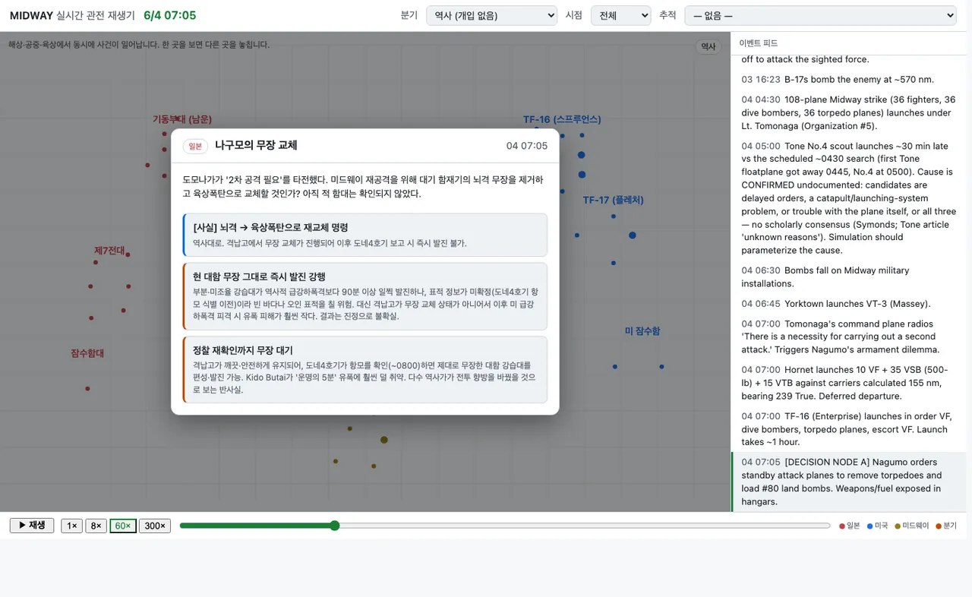Click the 나구모의 무장 교체 dialog title

click(x=256, y=145)
